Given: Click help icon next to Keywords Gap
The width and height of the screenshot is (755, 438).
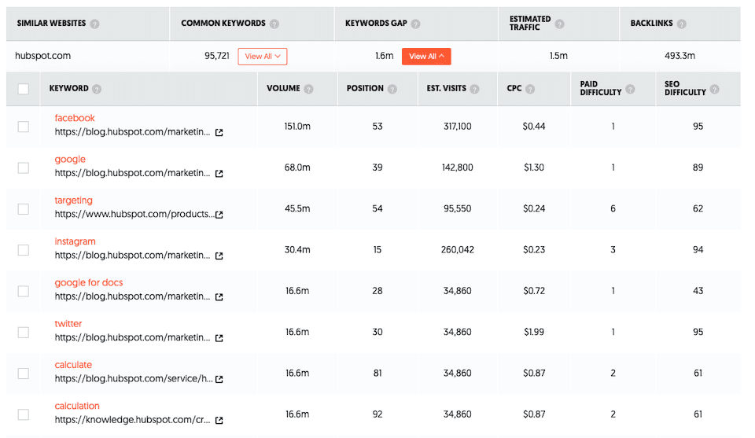Looking at the screenshot, I should coord(415,24).
